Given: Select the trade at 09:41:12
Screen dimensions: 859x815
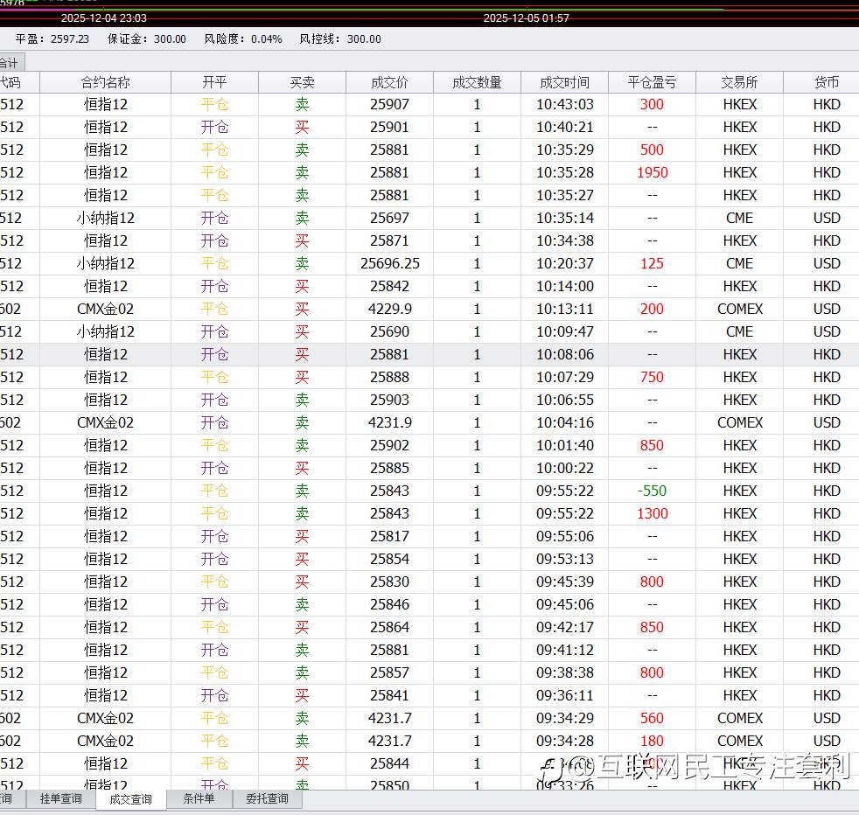Looking at the screenshot, I should point(565,650).
